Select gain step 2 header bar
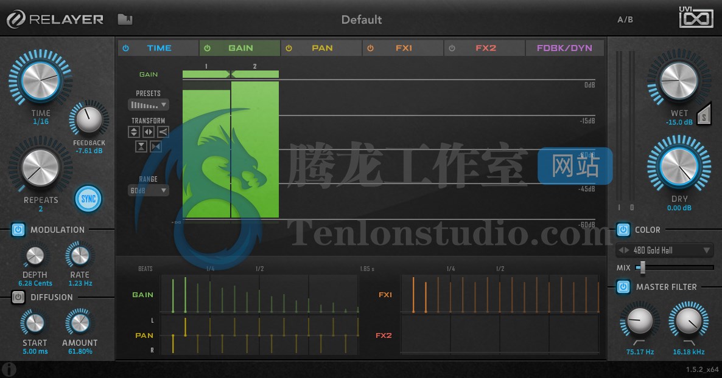The height and width of the screenshot is (378, 722). (x=255, y=74)
